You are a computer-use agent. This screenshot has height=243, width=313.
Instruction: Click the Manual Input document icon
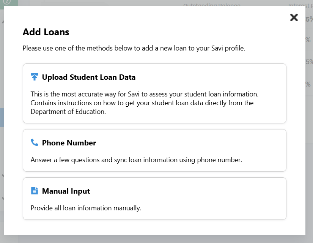pos(35,191)
